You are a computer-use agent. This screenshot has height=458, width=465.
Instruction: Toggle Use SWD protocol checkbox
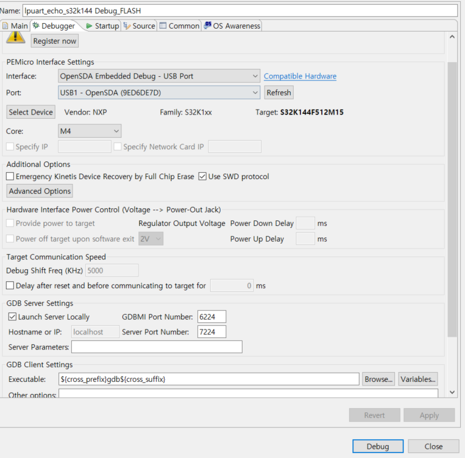tap(202, 177)
